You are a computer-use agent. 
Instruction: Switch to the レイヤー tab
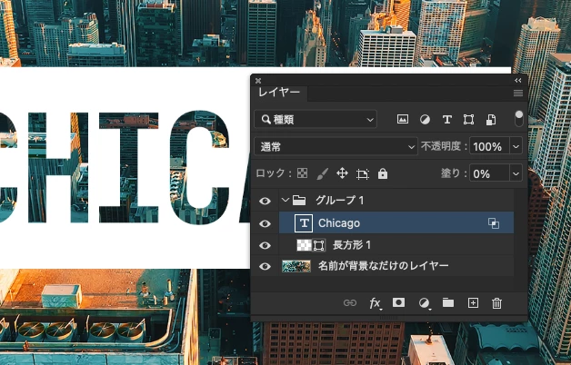coord(279,93)
